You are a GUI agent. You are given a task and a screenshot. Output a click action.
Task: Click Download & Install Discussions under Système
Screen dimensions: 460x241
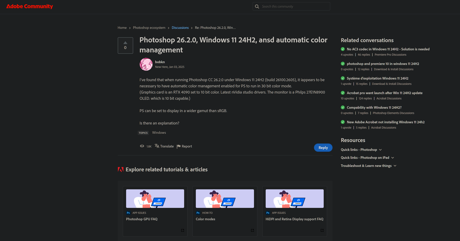392,84
